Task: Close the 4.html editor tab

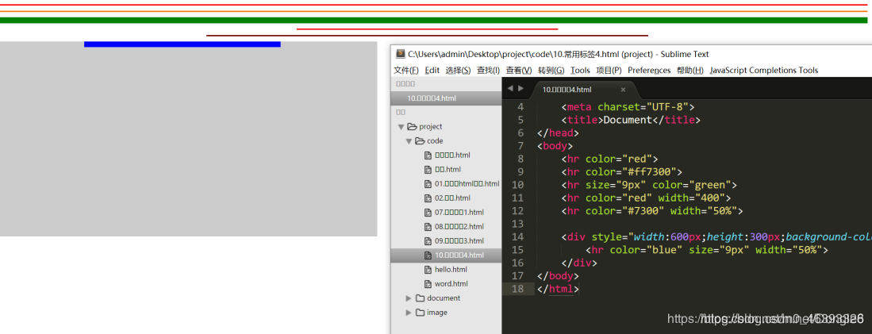Action: [623, 90]
